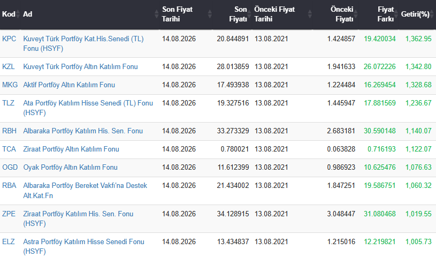The image size is (436, 257).
Task: Select RBA return value 1,060.32
Action: (418, 185)
